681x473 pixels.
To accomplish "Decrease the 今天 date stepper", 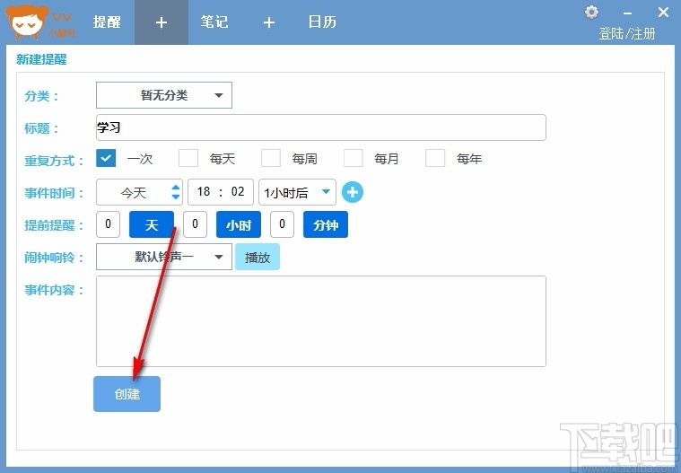I will [176, 197].
